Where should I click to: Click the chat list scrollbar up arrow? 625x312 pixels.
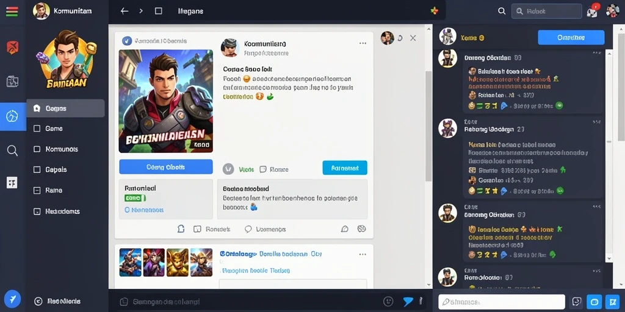click(x=609, y=52)
